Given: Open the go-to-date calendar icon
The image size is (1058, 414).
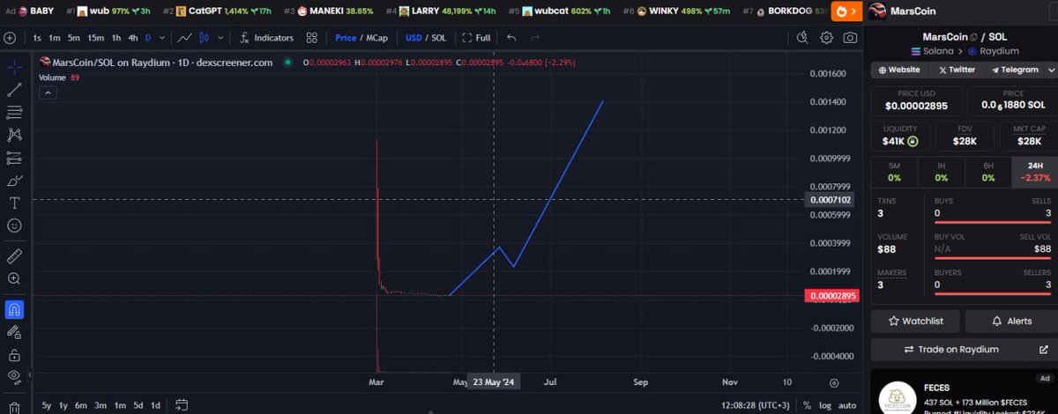Looking at the screenshot, I should click(181, 405).
